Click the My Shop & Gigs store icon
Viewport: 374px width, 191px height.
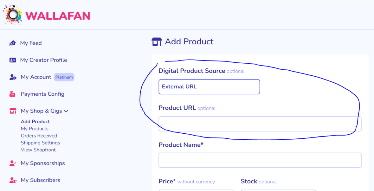[x=13, y=111]
